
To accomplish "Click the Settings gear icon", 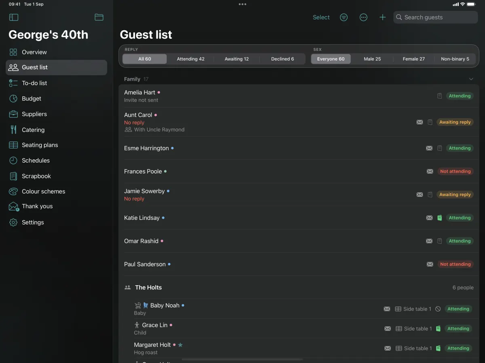I will coord(13,222).
